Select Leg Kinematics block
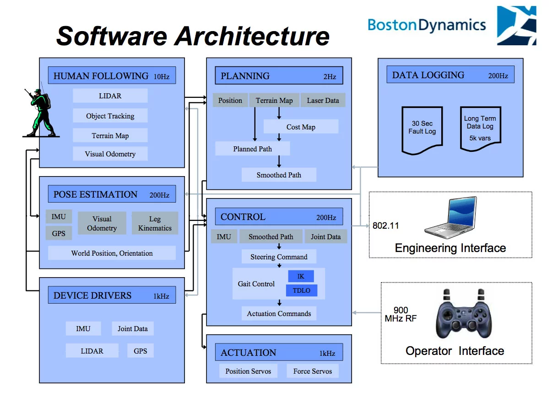 (155, 224)
